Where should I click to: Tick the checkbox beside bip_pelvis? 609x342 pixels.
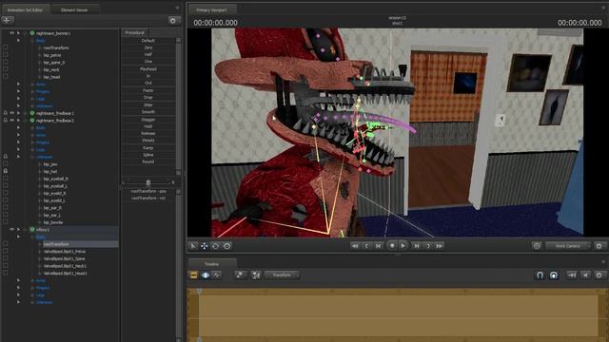point(6,55)
